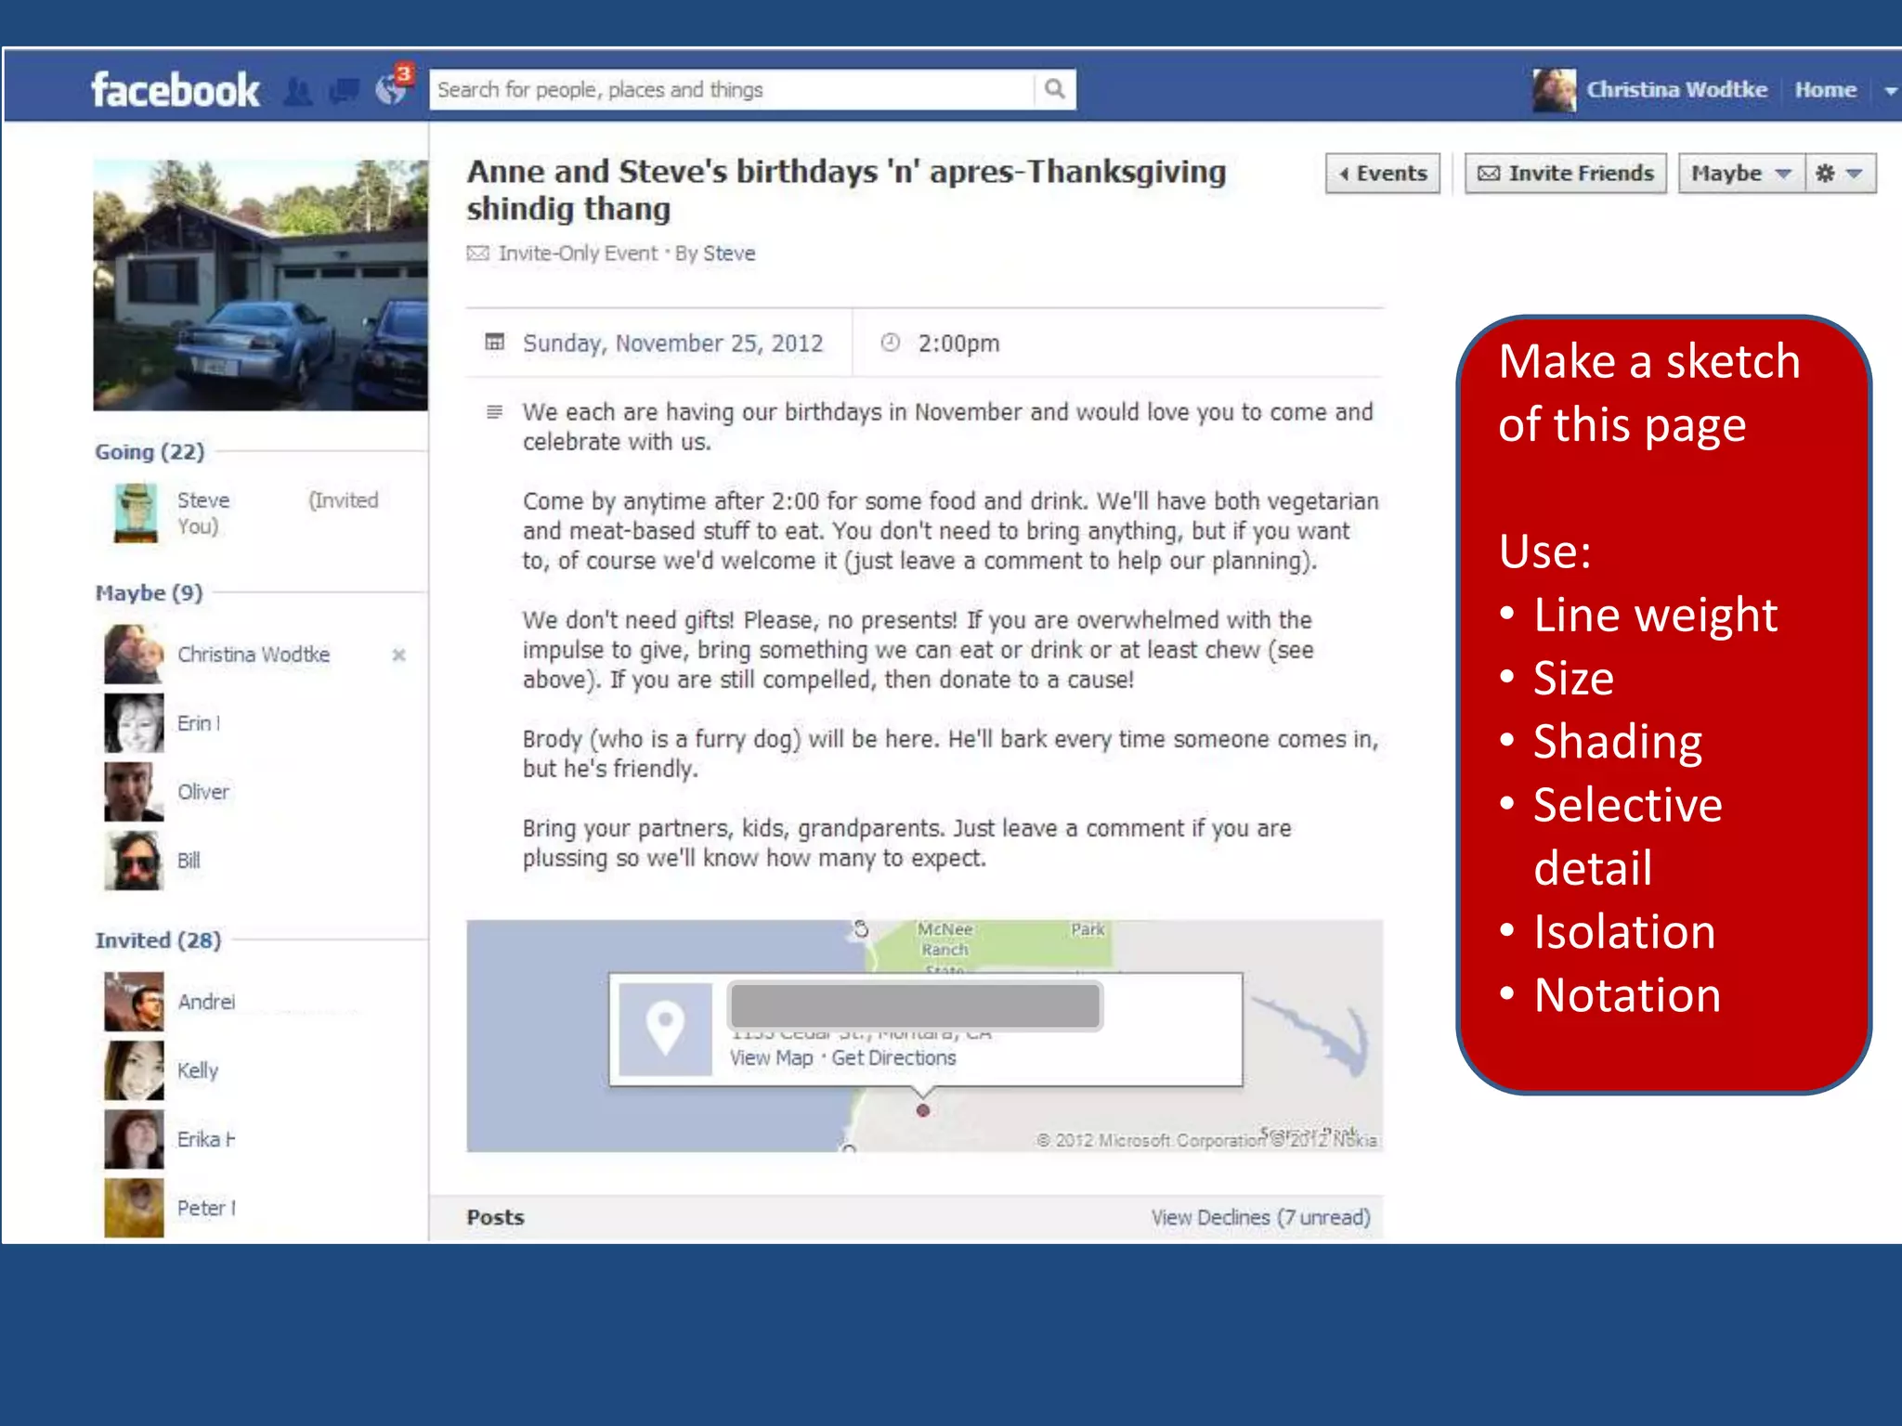Go to Home in the top bar
The width and height of the screenshot is (1902, 1426).
(1825, 90)
